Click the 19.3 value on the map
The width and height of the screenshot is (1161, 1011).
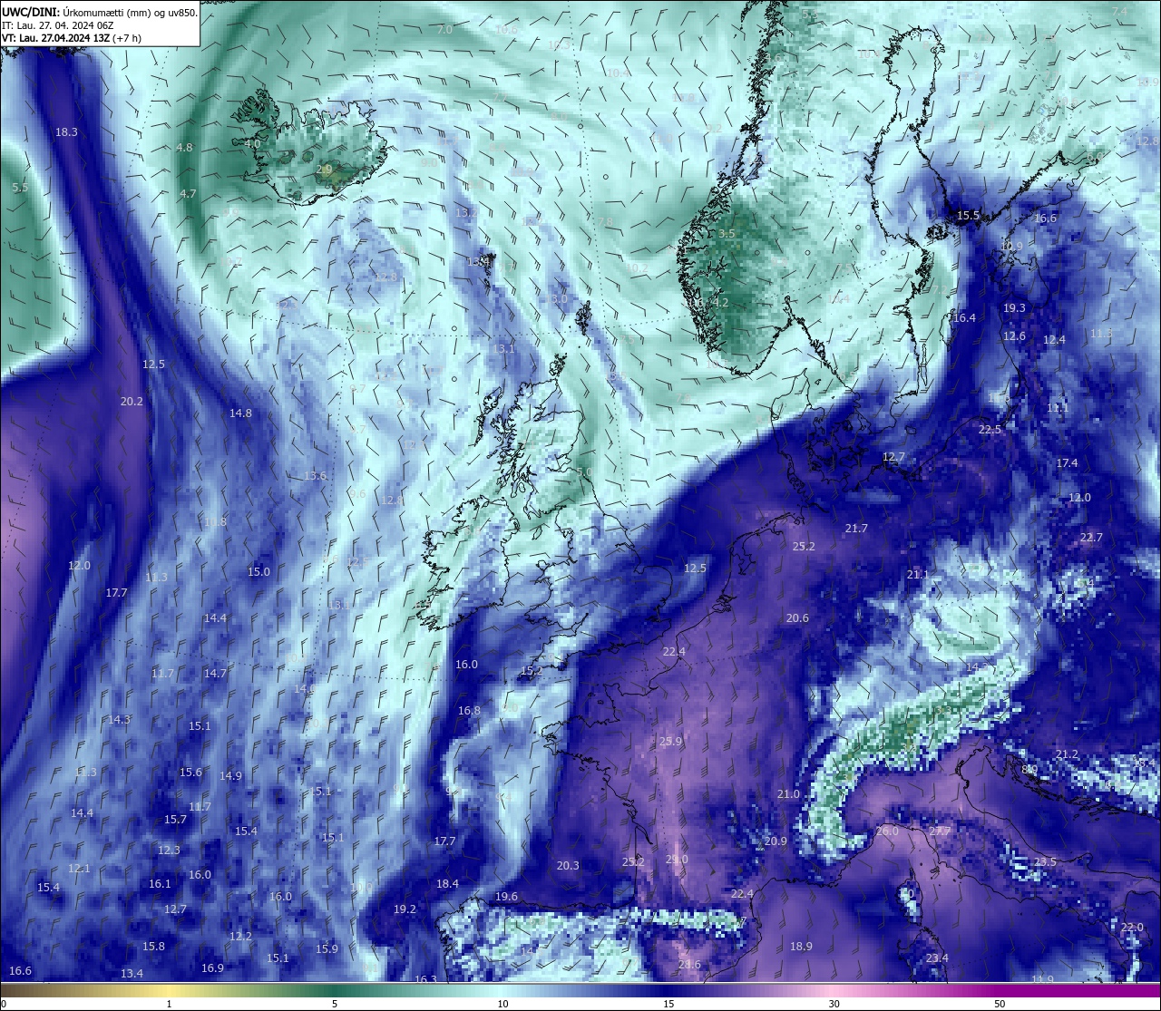click(1014, 307)
